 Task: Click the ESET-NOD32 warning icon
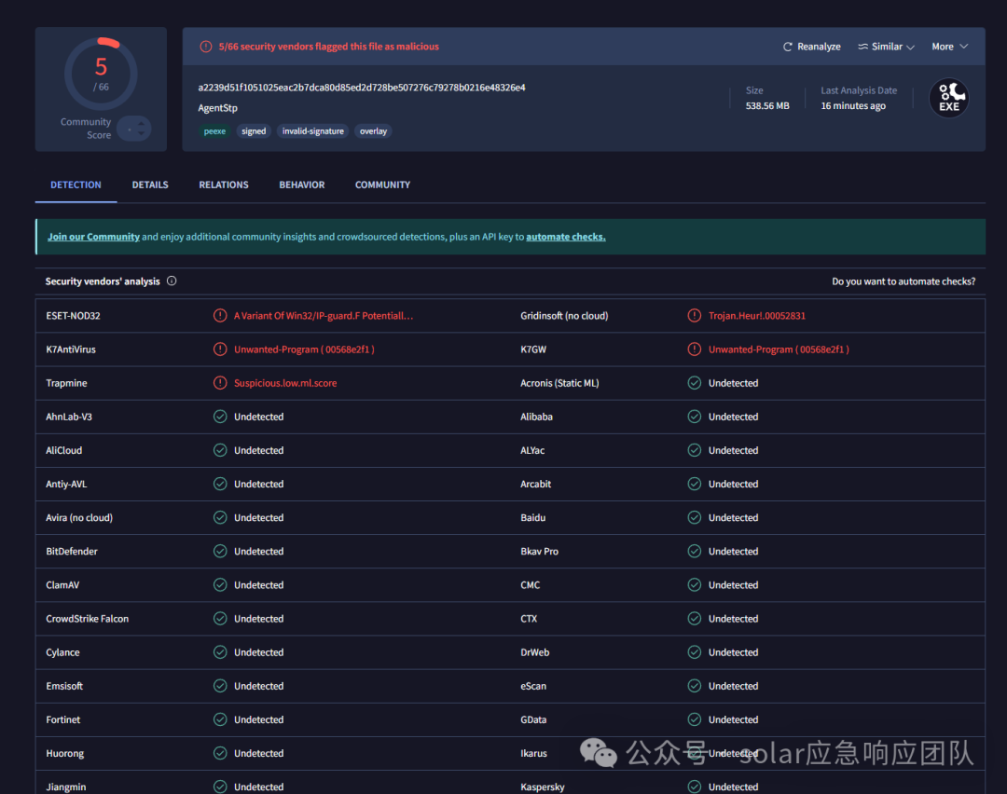220,316
